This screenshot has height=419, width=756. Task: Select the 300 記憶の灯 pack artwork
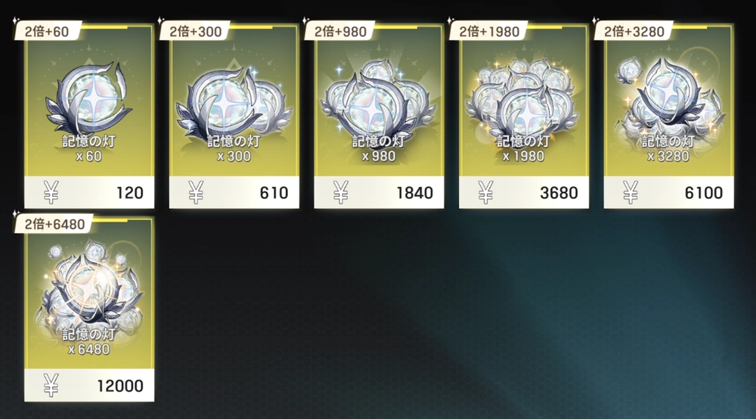pyautogui.click(x=234, y=101)
